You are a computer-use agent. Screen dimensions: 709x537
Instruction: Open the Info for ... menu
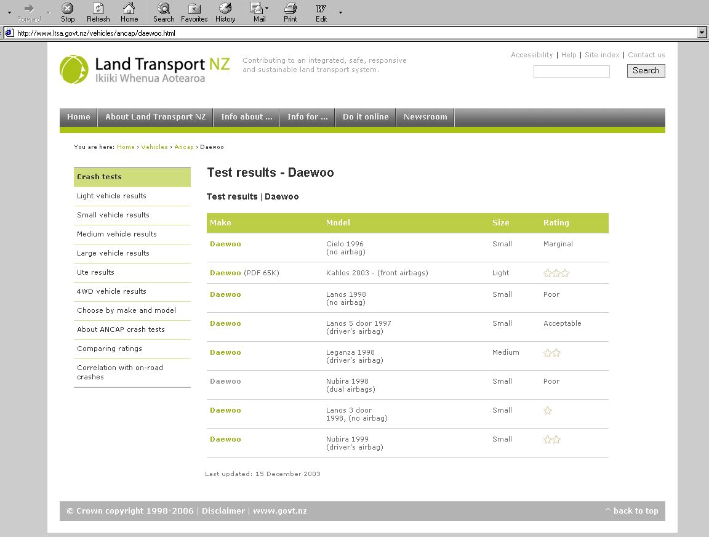[x=308, y=117]
